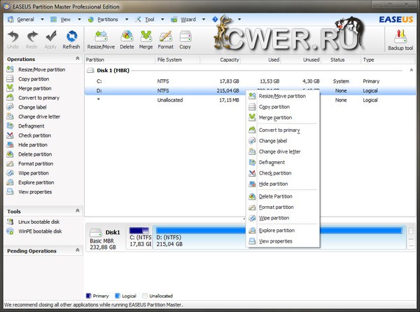Select the C: partition block in disk map
The width and height of the screenshot is (420, 312).
point(139,236)
